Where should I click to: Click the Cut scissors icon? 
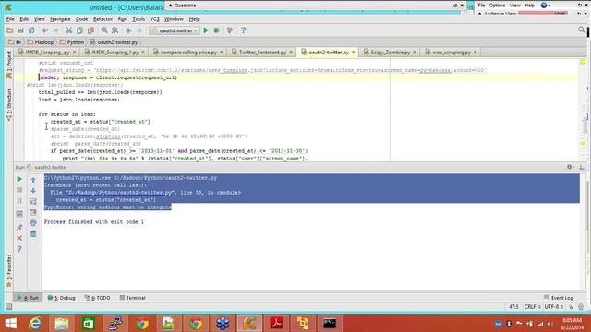[x=69, y=30]
